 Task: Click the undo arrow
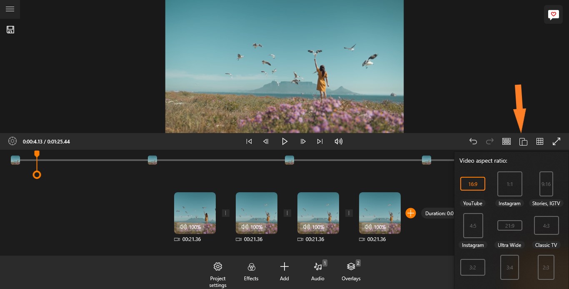pyautogui.click(x=473, y=141)
